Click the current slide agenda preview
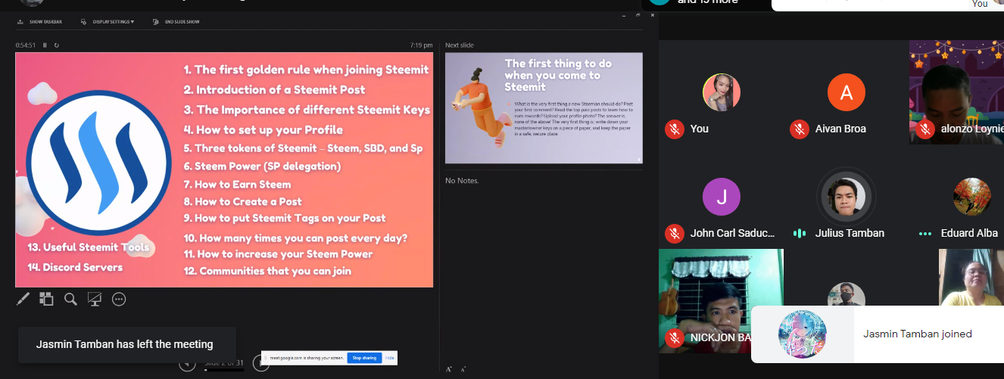Screen dimensions: 1004x379 tap(224, 169)
